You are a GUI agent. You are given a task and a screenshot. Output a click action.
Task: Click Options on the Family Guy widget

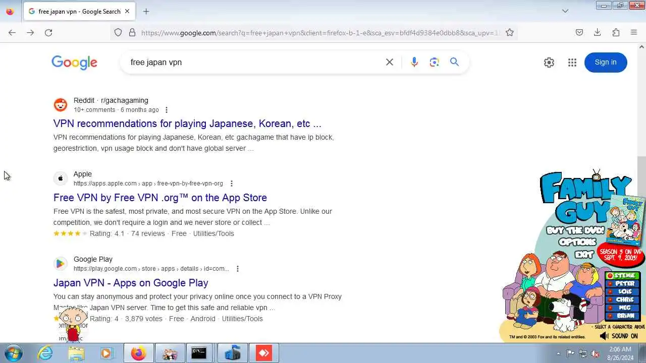click(576, 243)
